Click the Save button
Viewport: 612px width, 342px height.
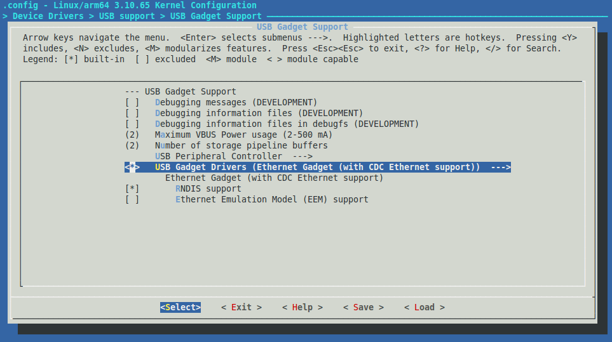(x=364, y=307)
